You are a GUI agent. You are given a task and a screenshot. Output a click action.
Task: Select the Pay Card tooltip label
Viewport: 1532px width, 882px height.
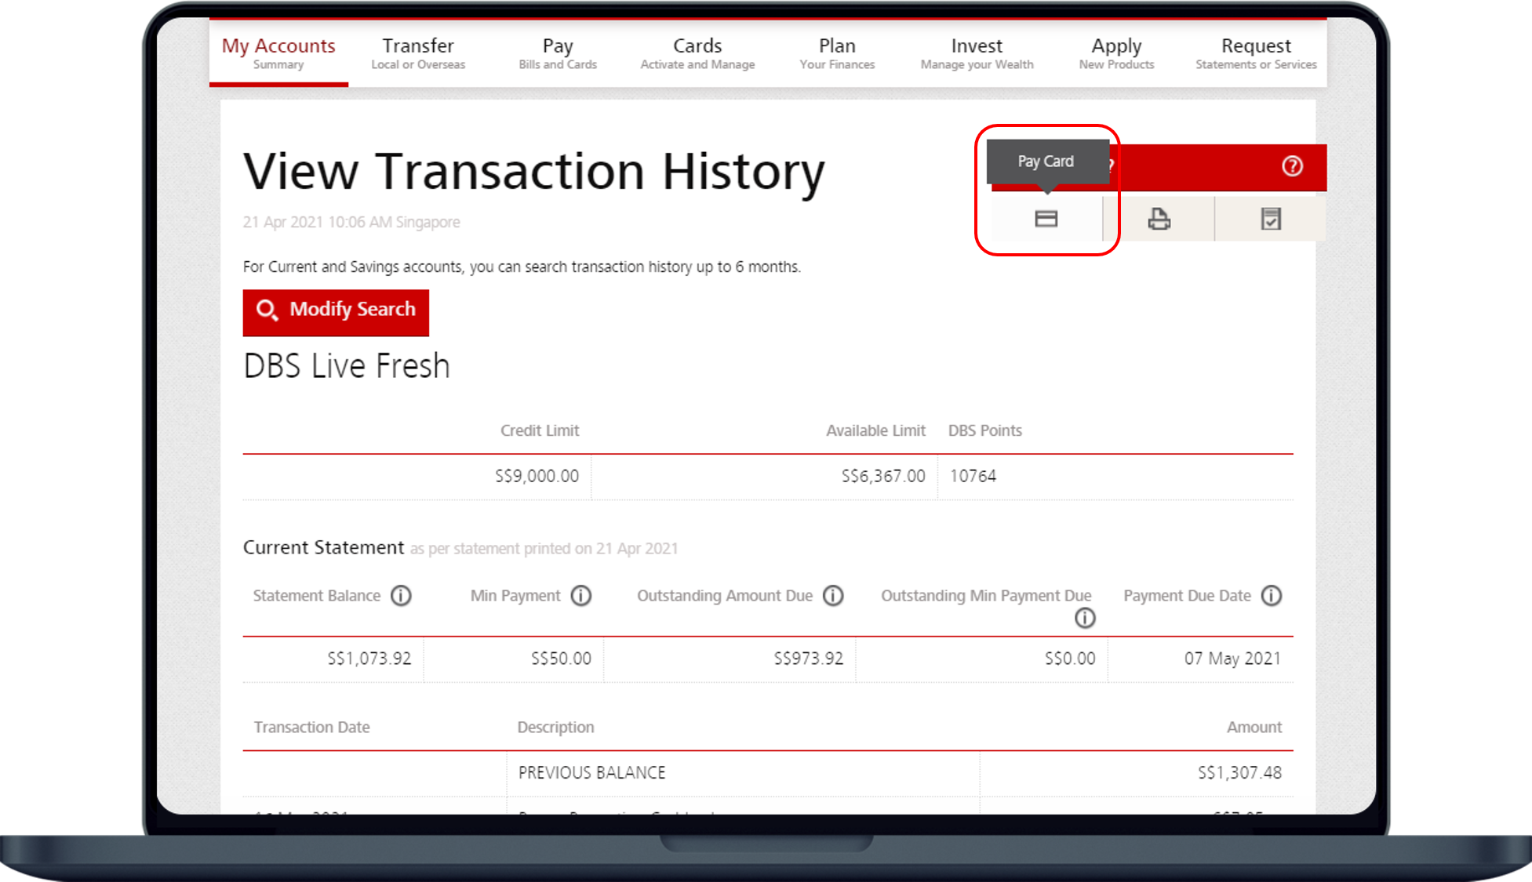coord(1046,162)
